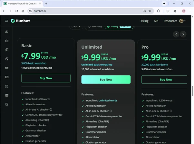Click Buy Now for the Unlimited plan
This screenshot has height=144, width=194.
click(x=106, y=80)
